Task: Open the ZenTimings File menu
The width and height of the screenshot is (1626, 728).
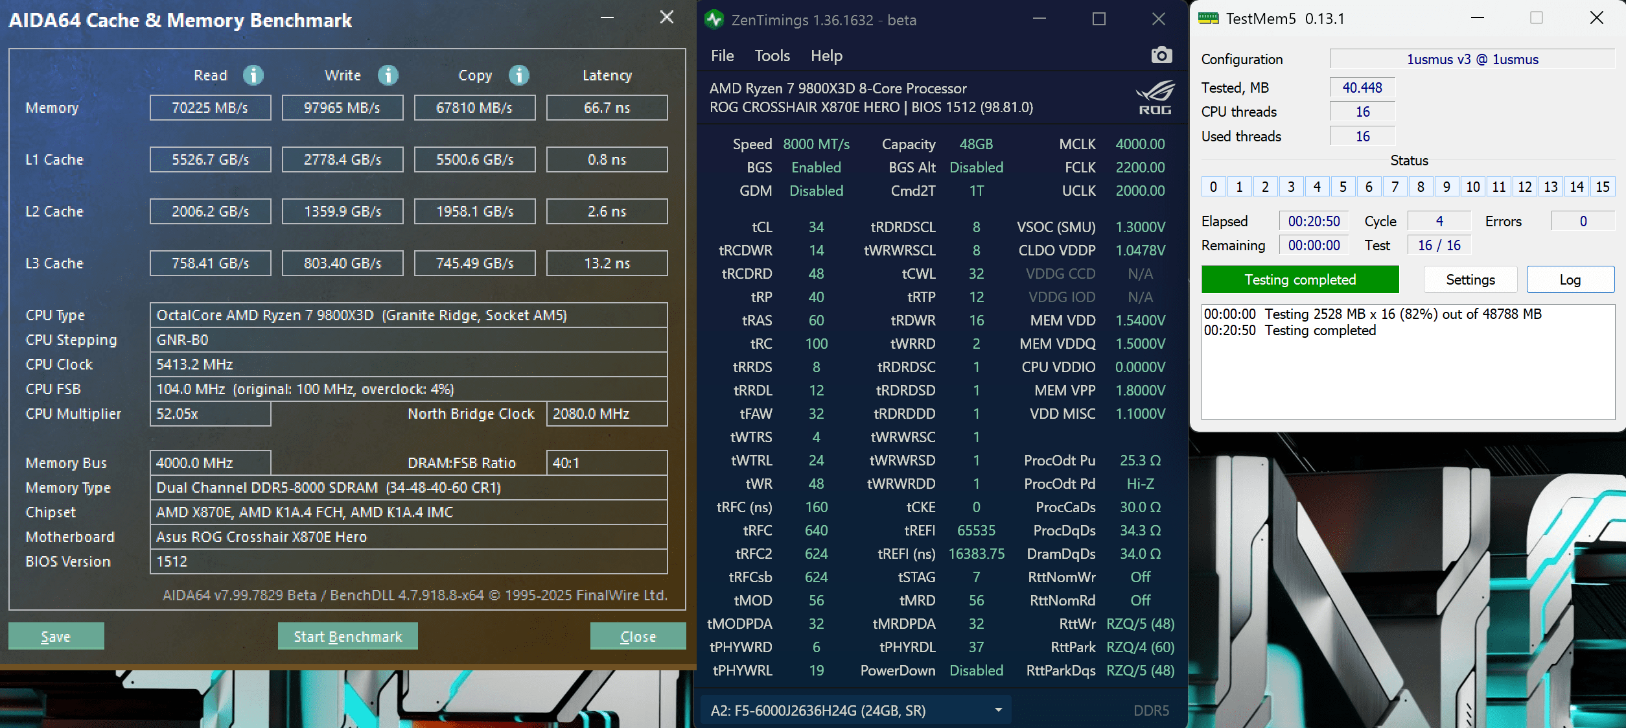Action: click(x=722, y=56)
